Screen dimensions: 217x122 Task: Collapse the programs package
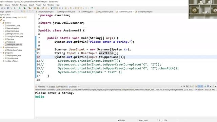[1, 53]
